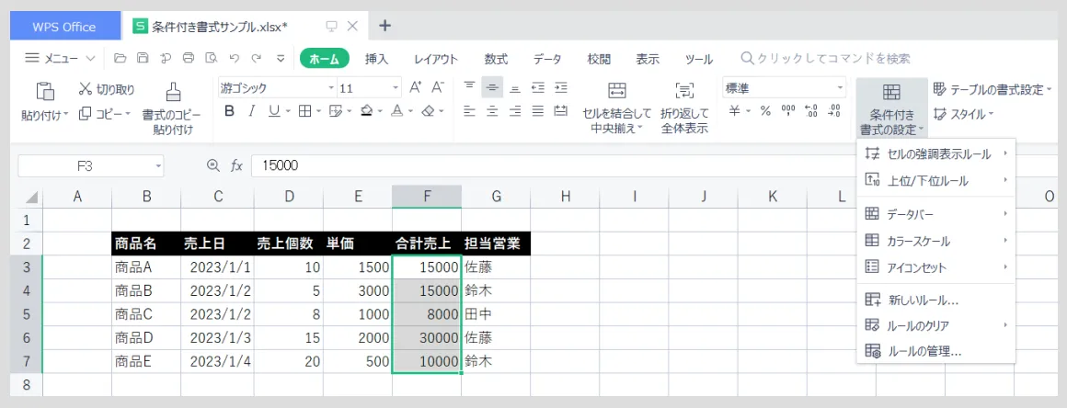Click the distributed alignment icon
1067x408 pixels.
[561, 111]
